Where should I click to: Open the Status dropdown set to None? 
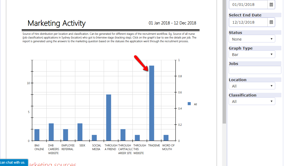point(252,39)
